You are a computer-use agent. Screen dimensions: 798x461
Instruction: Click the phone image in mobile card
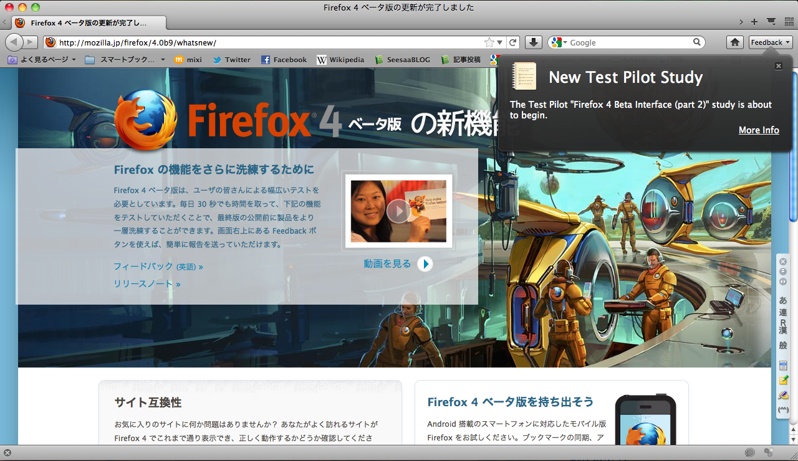point(645,419)
